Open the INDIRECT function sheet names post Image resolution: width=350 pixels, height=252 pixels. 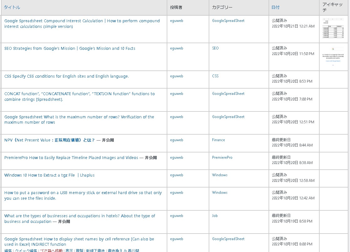pyautogui.click(x=79, y=242)
